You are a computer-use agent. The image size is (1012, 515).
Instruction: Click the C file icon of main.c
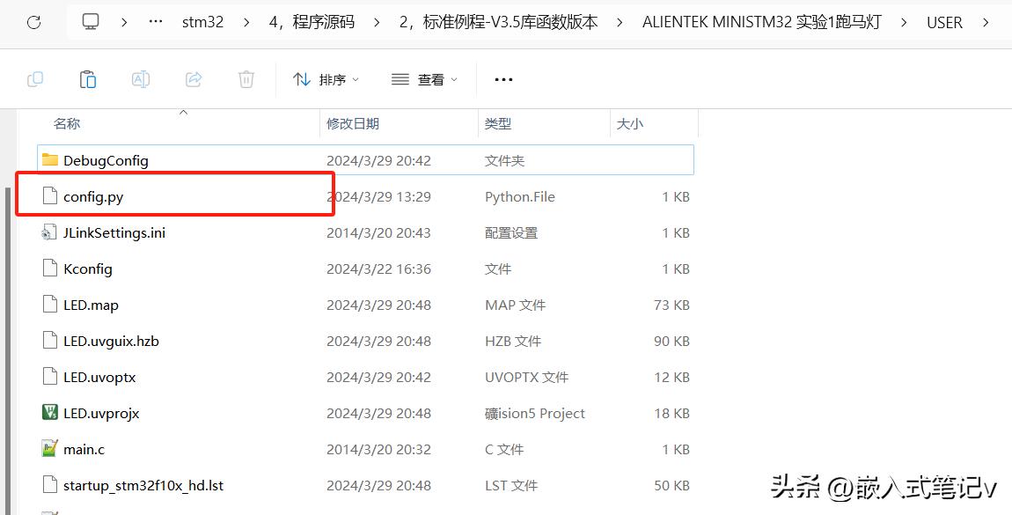tap(50, 448)
